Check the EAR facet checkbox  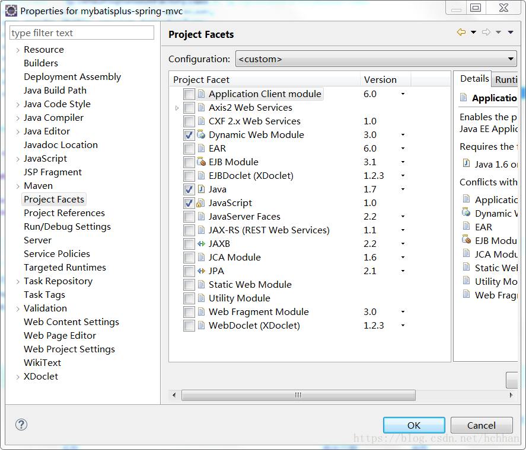pos(189,149)
